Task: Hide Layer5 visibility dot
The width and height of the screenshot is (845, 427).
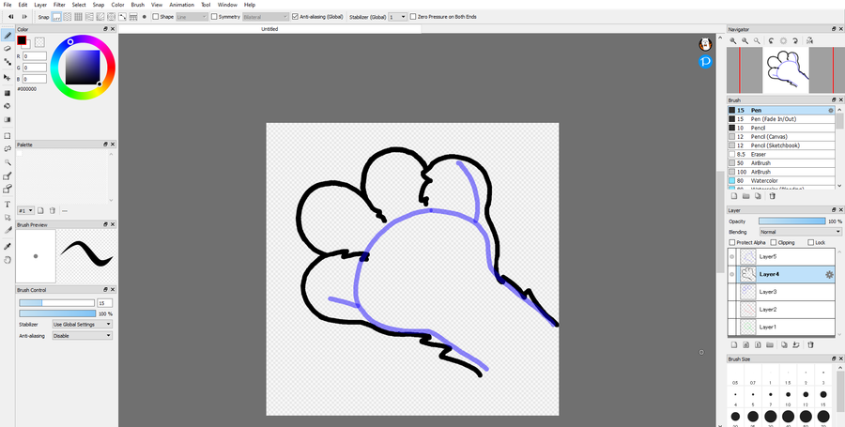Action: click(731, 257)
